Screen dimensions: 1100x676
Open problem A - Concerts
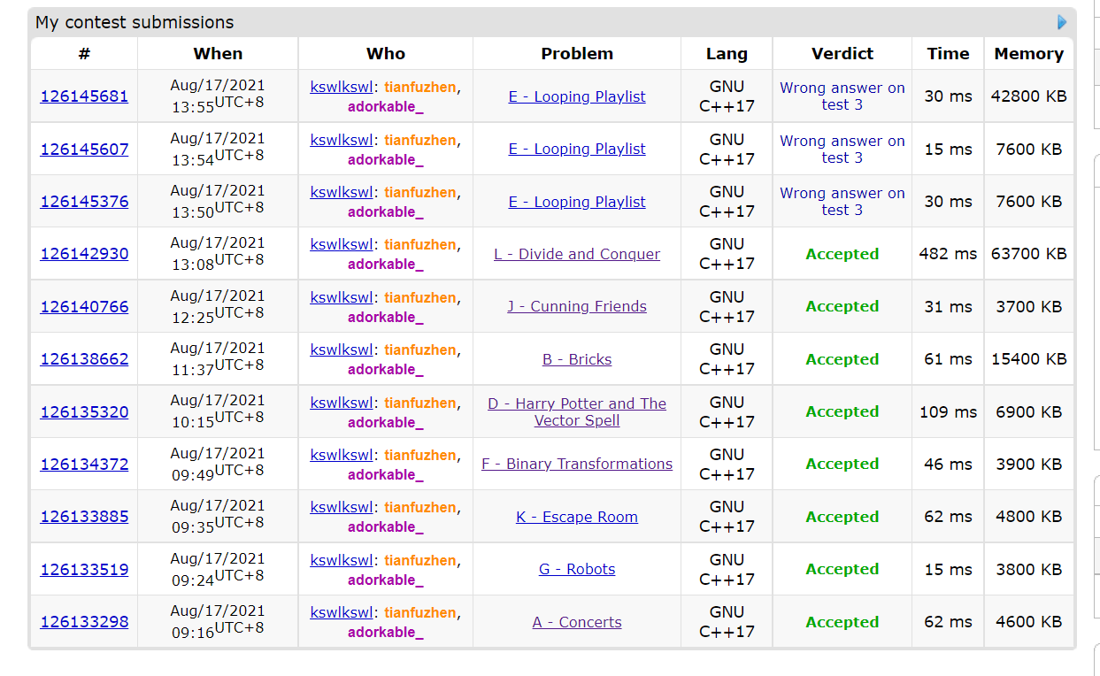577,622
